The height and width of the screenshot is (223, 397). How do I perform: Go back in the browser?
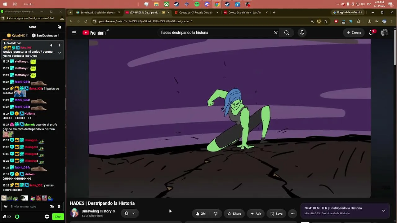[71, 21]
